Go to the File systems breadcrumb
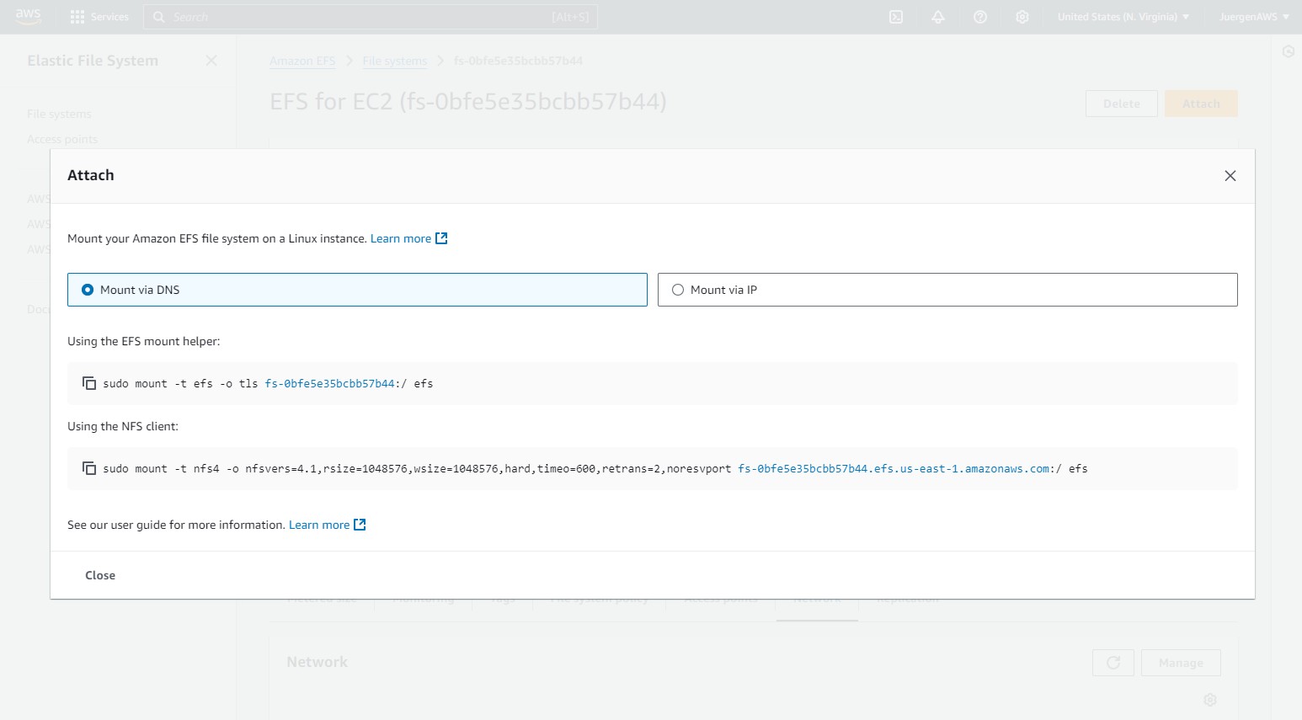The height and width of the screenshot is (720, 1302). 394,61
